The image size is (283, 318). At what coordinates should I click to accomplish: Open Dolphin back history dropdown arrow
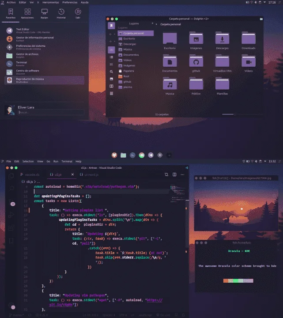(x=114, y=34)
